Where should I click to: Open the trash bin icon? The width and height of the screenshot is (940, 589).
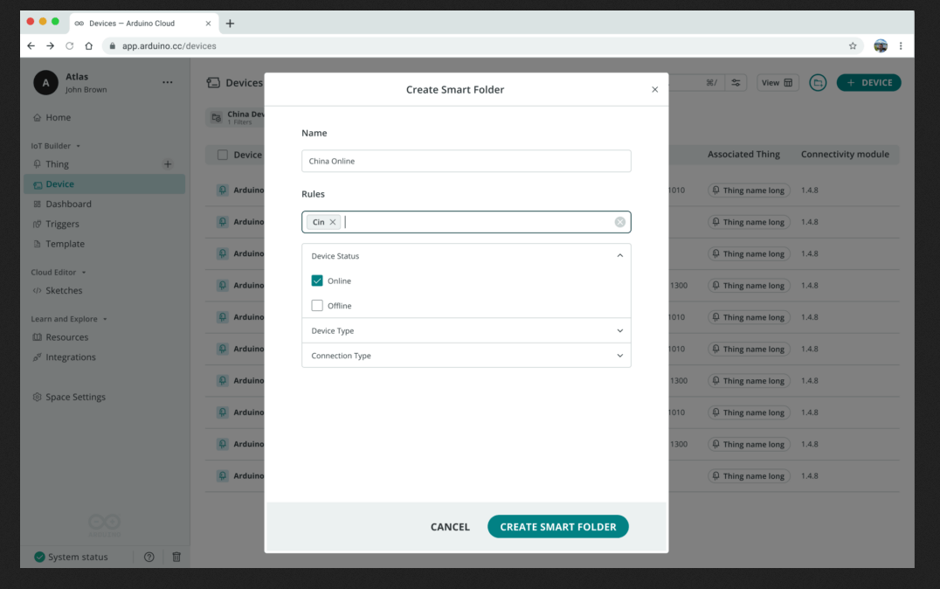pos(176,557)
